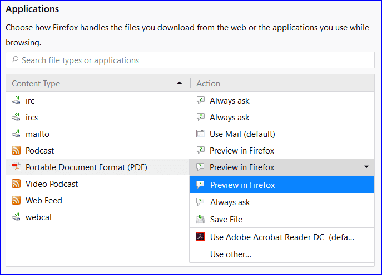This screenshot has height=275, width=382.
Task: Click the PDF document icon
Action: [16, 167]
